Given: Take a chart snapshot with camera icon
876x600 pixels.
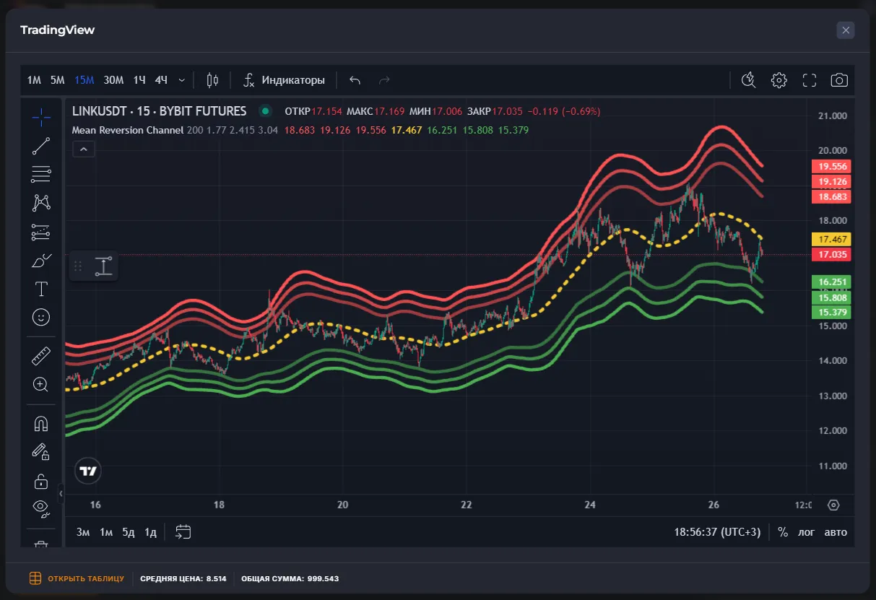Looking at the screenshot, I should pyautogui.click(x=838, y=80).
